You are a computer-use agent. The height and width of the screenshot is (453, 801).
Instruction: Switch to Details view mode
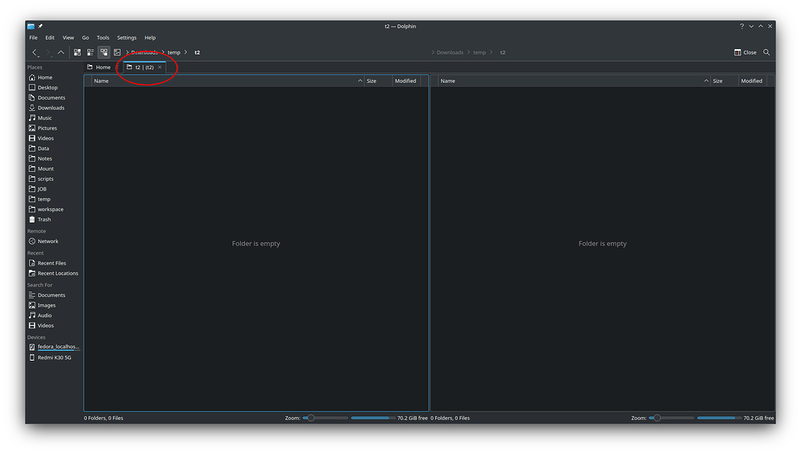[91, 52]
